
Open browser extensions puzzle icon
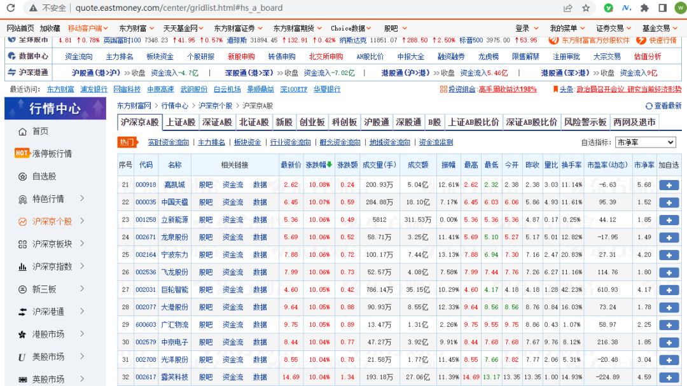pos(644,8)
